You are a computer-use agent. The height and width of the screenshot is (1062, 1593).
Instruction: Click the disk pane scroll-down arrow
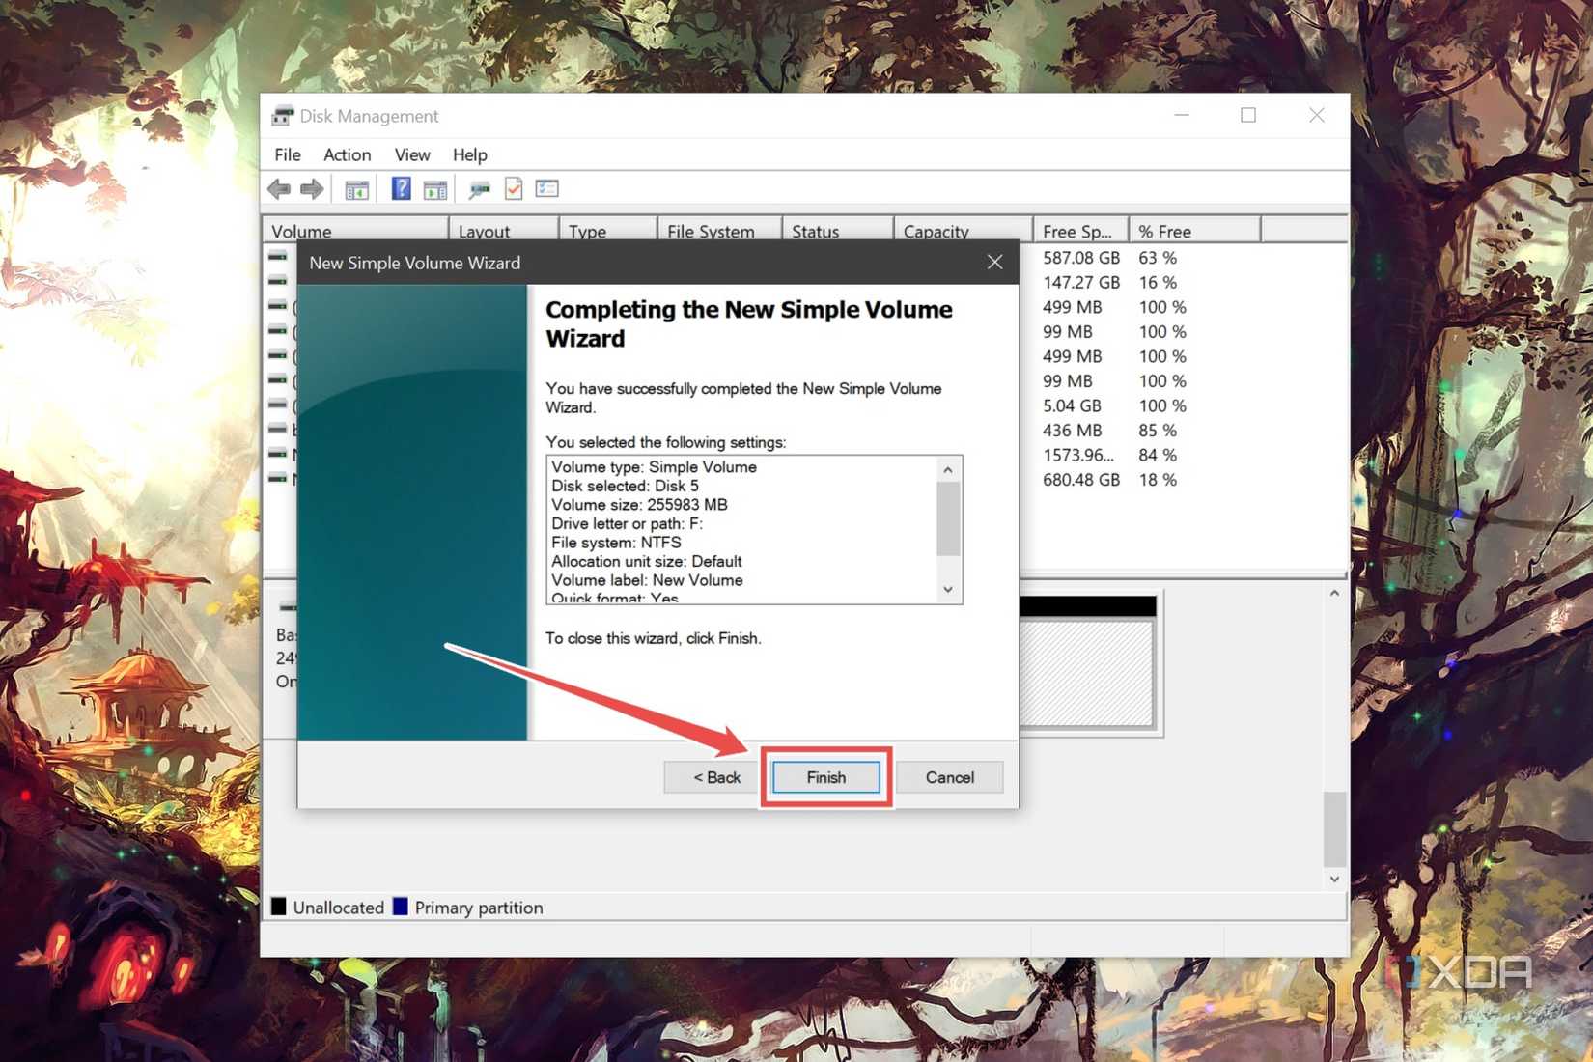coord(1334,879)
